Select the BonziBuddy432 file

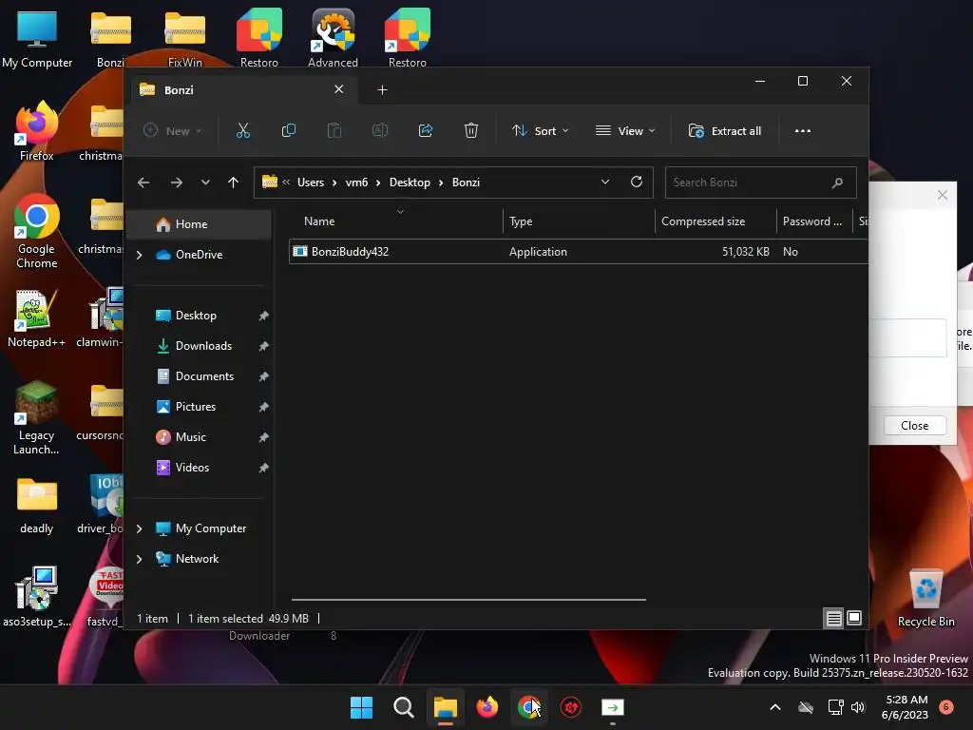[x=579, y=251]
